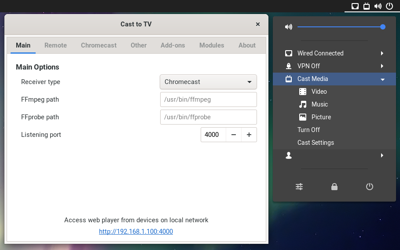
Task: Lock the screen with padlock icon
Action: pos(334,187)
